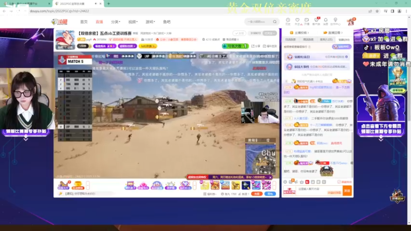
Task: Expand the 分类 category dropdown
Action: [115, 22]
